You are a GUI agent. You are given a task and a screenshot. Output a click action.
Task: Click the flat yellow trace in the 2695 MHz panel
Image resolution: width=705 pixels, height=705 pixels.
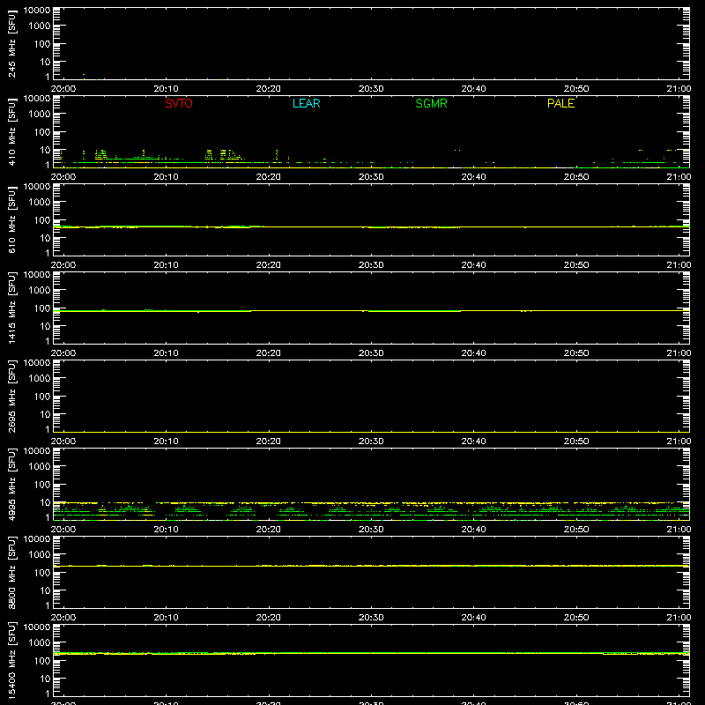(x=371, y=432)
